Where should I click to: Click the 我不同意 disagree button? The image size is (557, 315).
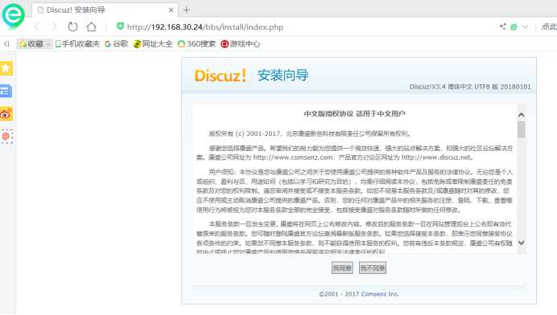373,268
